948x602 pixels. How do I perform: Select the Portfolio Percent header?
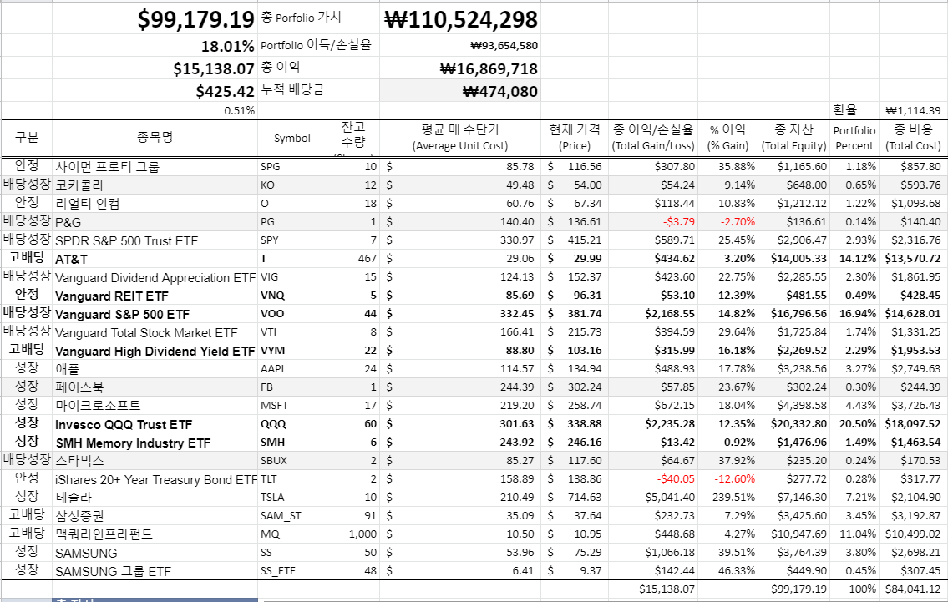click(x=854, y=138)
